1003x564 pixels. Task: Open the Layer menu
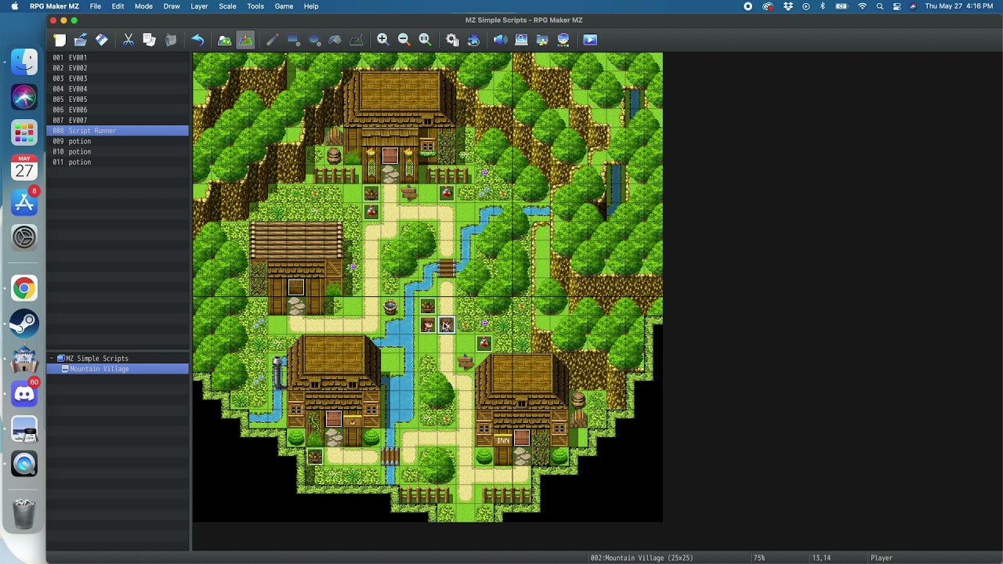[199, 6]
